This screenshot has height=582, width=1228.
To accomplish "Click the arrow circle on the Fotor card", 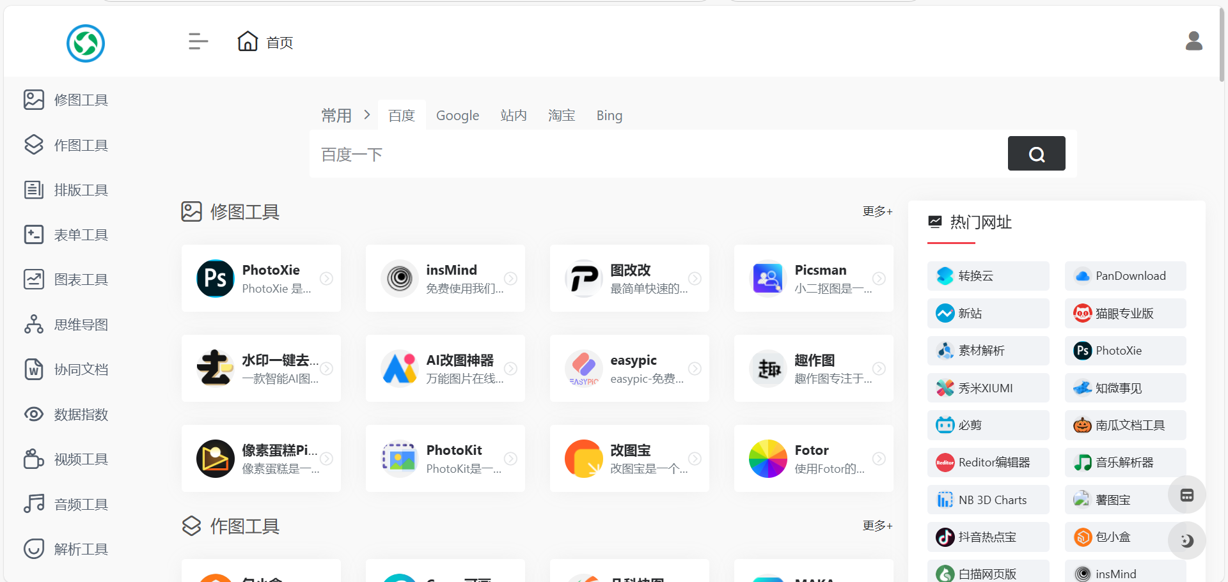I will tap(879, 459).
